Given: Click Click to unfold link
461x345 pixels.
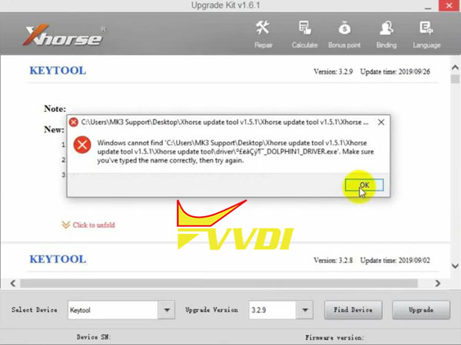Looking at the screenshot, I should click(94, 225).
